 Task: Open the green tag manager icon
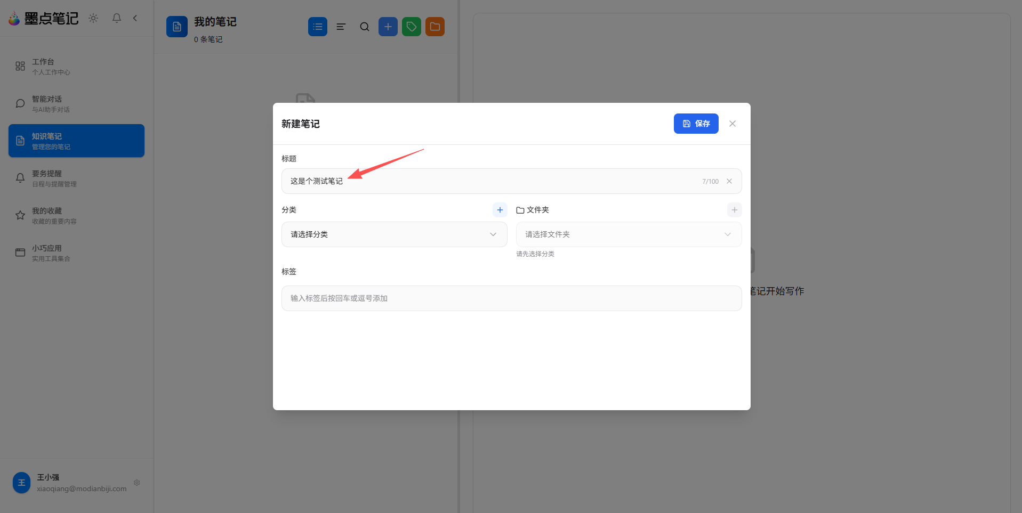click(x=411, y=26)
